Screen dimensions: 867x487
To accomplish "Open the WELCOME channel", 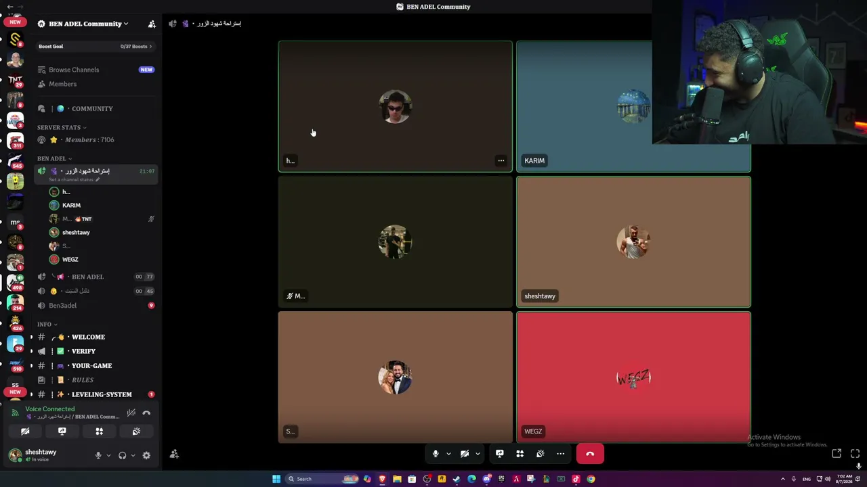I will point(96,337).
